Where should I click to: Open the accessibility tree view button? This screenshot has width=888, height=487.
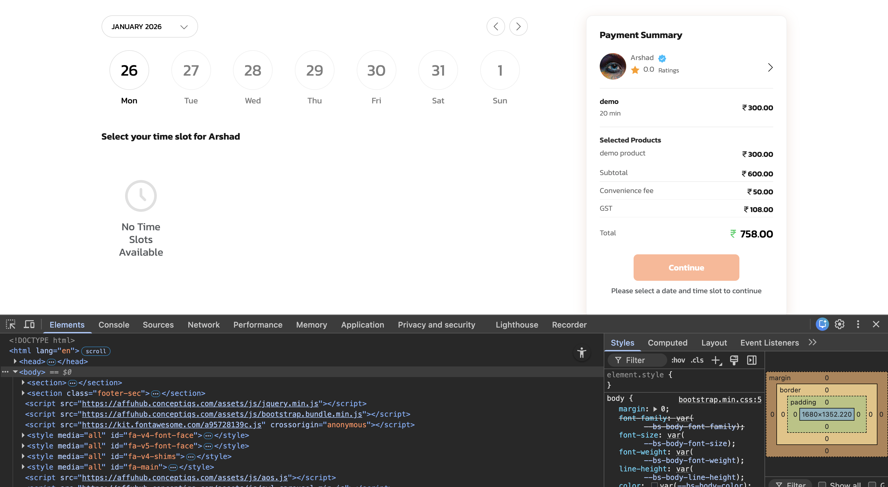click(582, 352)
